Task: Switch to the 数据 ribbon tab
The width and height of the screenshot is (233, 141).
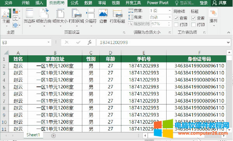Action: [x=88, y=3]
